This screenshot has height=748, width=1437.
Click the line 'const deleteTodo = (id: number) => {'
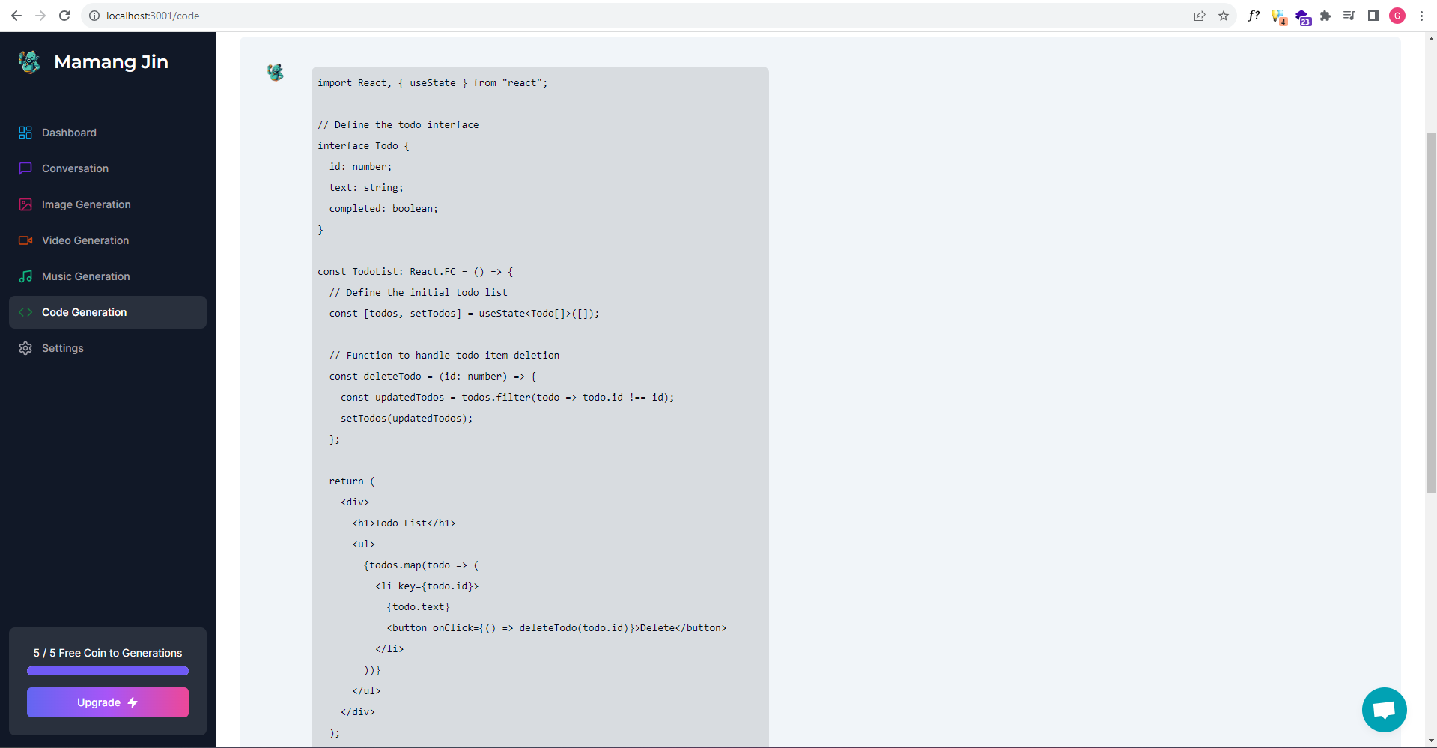433,377
